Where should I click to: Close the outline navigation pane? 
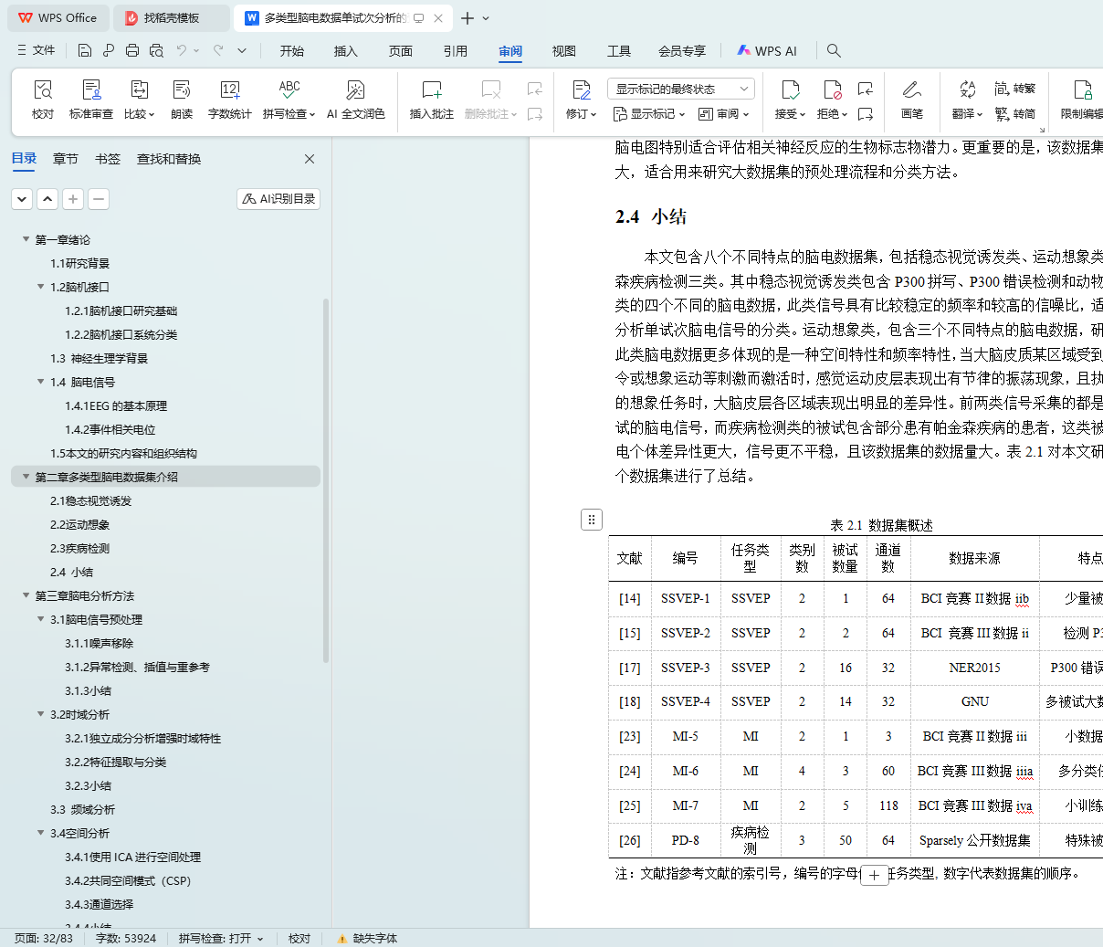(310, 159)
